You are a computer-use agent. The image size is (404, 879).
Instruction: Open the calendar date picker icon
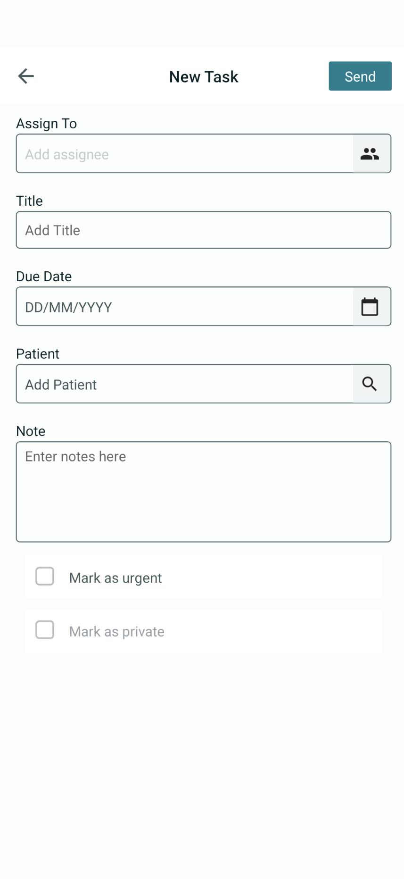pos(371,306)
